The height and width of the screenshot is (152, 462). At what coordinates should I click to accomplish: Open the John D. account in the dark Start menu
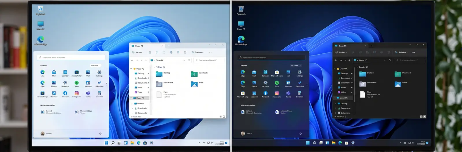pos(246,134)
